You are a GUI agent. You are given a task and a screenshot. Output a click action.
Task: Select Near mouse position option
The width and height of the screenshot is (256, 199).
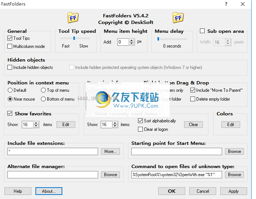click(10, 99)
